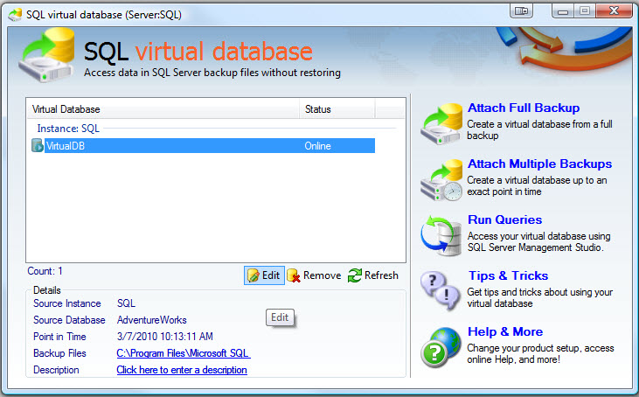Click the AdventureWorks source database value
639x397 pixels.
pos(152,320)
